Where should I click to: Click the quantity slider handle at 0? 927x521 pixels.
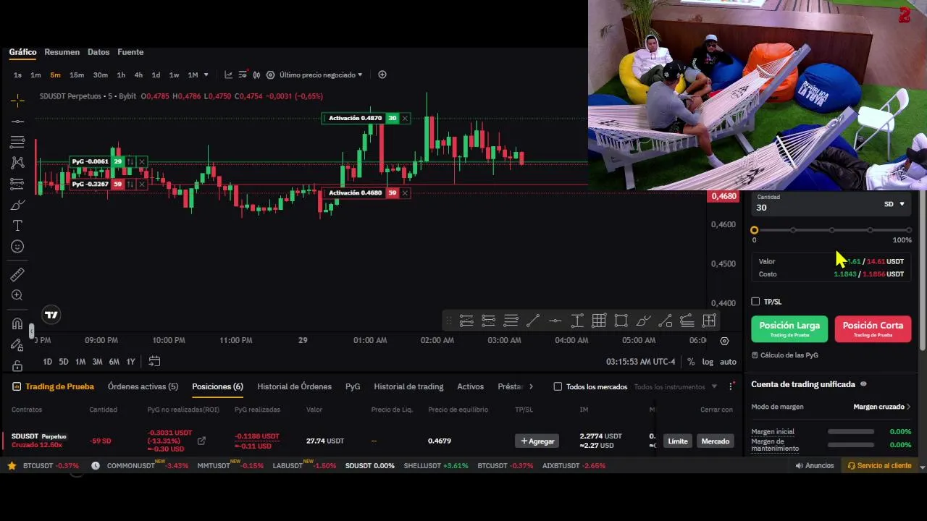coord(754,230)
